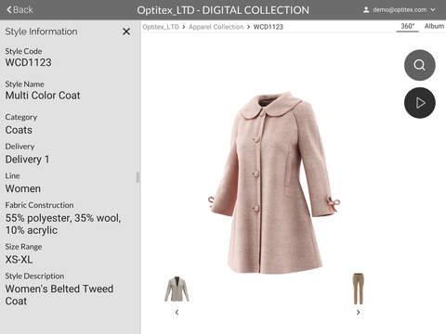Click the next style right chevron

(359, 313)
